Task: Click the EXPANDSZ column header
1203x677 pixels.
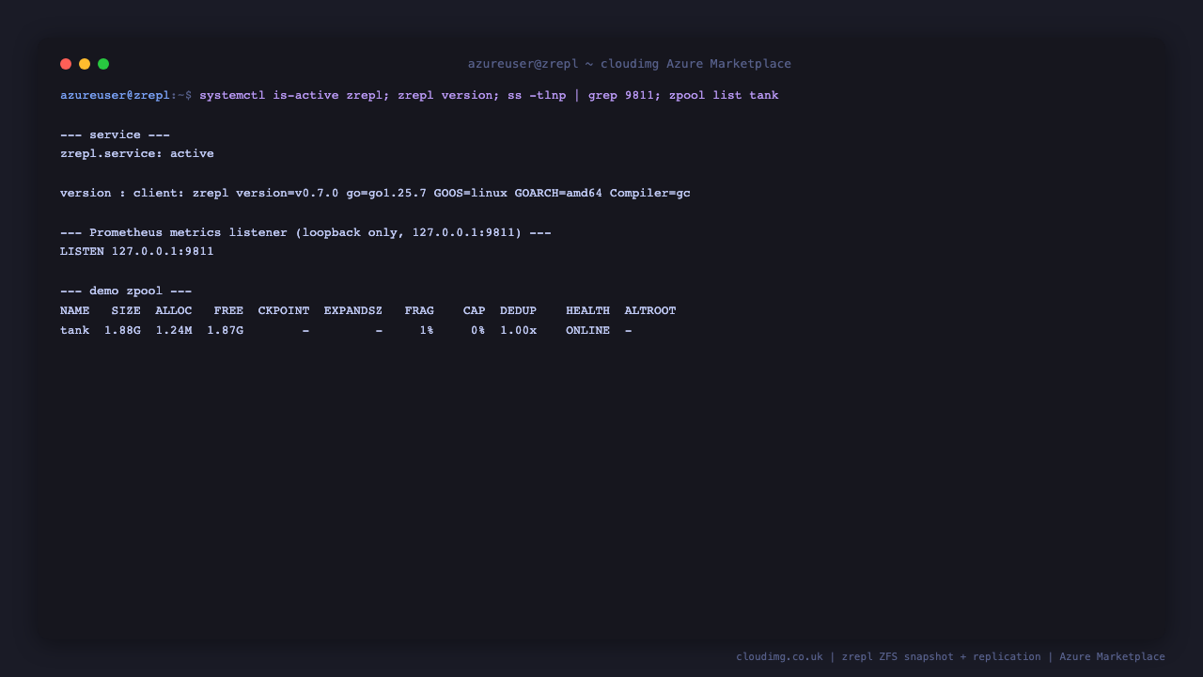Action: 353,310
